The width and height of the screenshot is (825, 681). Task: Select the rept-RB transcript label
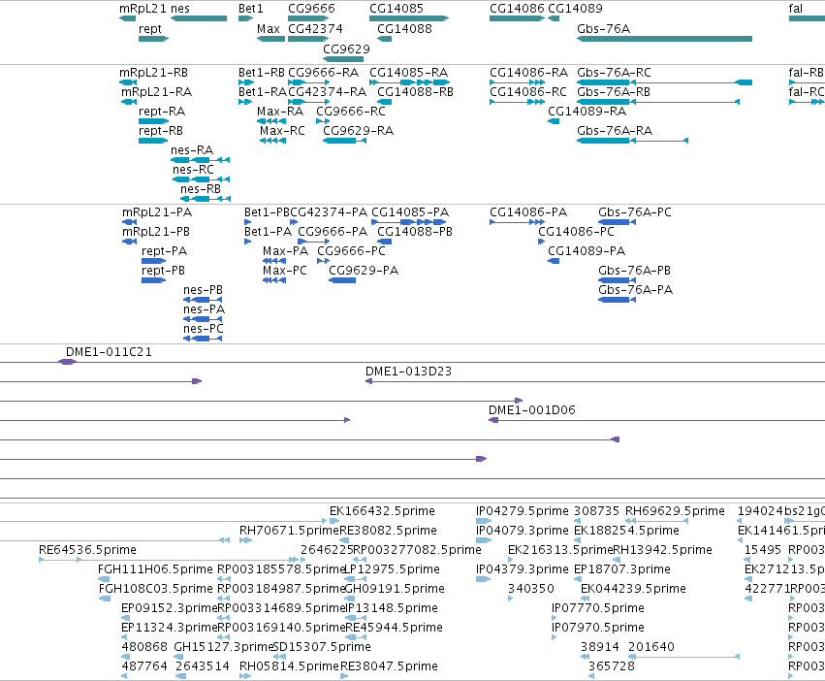(161, 131)
